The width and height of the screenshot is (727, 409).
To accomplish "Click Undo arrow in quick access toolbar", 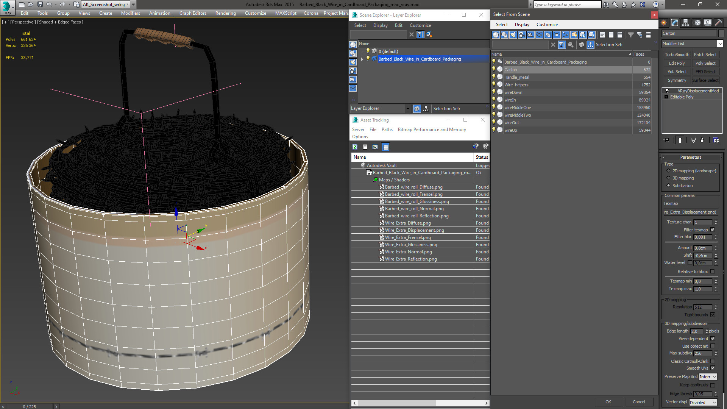I will pyautogui.click(x=49, y=5).
